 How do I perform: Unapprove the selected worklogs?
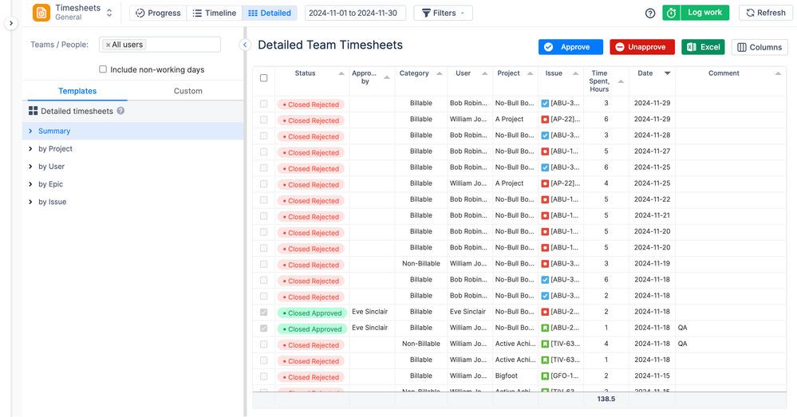[642, 47]
